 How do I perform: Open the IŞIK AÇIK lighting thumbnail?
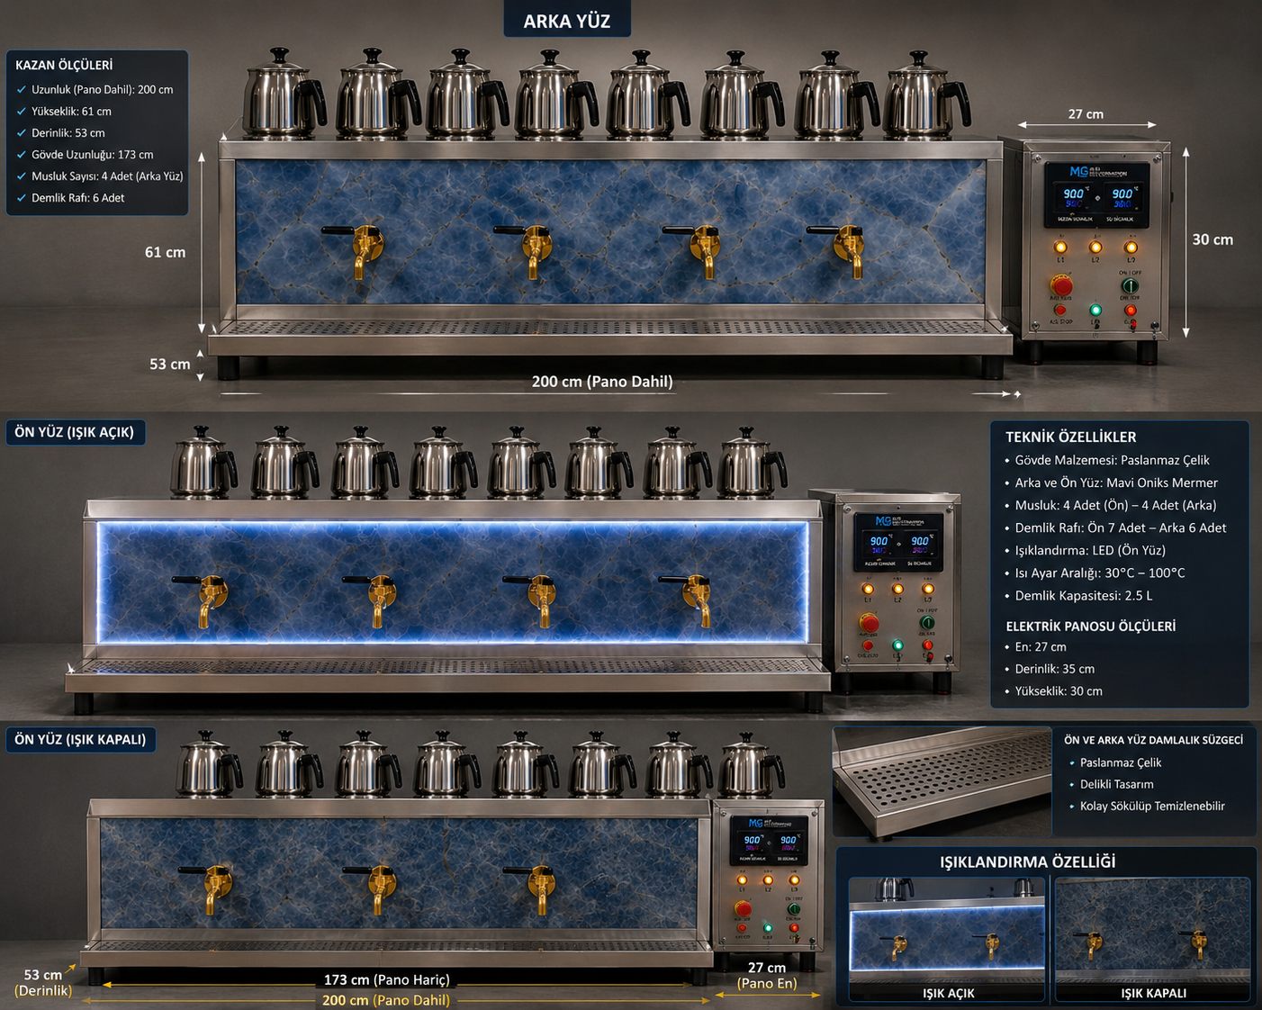947,940
